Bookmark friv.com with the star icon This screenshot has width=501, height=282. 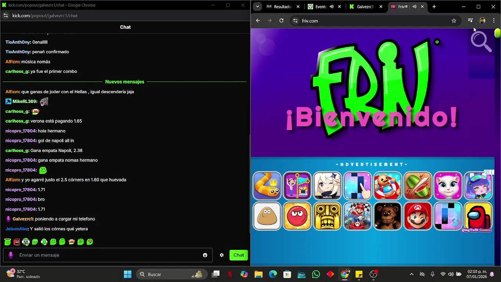454,21
